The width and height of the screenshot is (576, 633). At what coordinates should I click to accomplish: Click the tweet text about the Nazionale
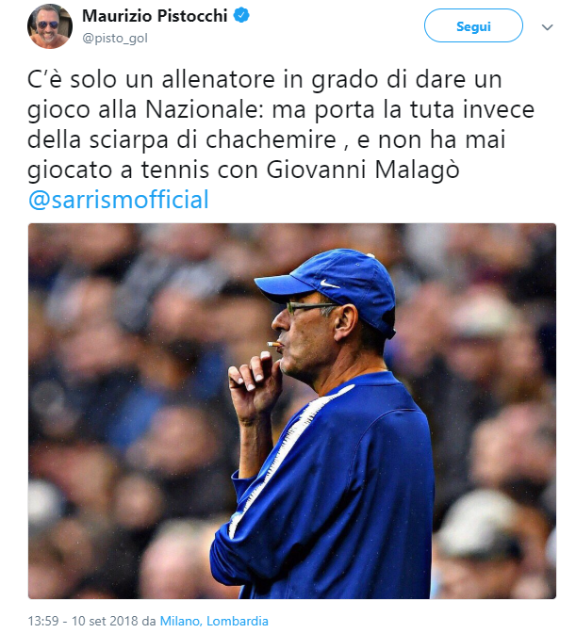click(281, 124)
